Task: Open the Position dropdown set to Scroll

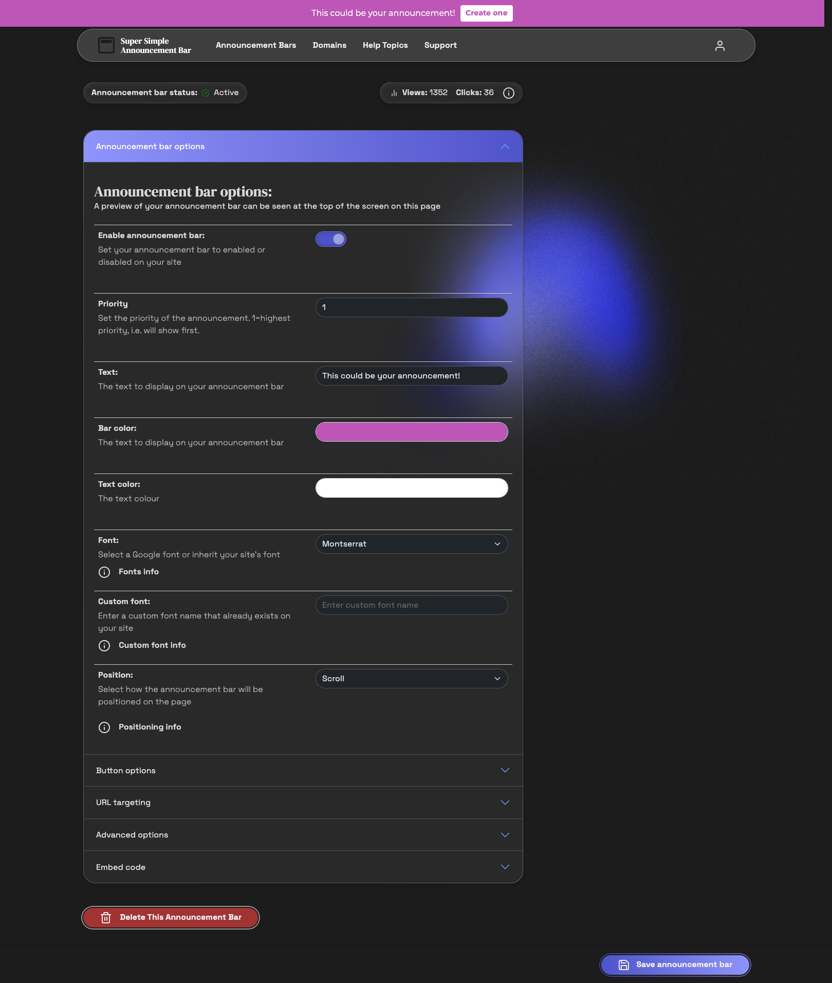Action: [411, 678]
